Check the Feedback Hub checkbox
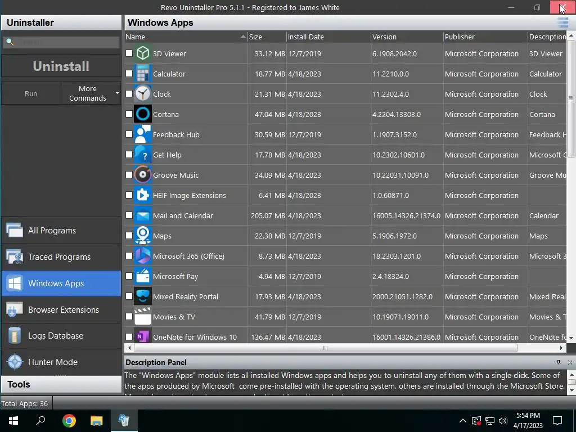 point(129,134)
